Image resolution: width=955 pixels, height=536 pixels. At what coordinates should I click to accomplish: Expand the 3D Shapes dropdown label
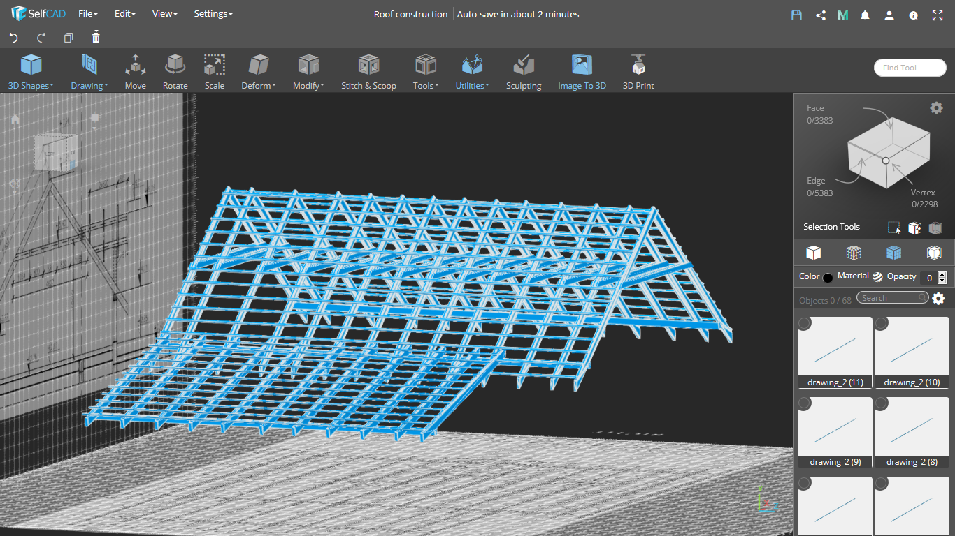coord(31,86)
